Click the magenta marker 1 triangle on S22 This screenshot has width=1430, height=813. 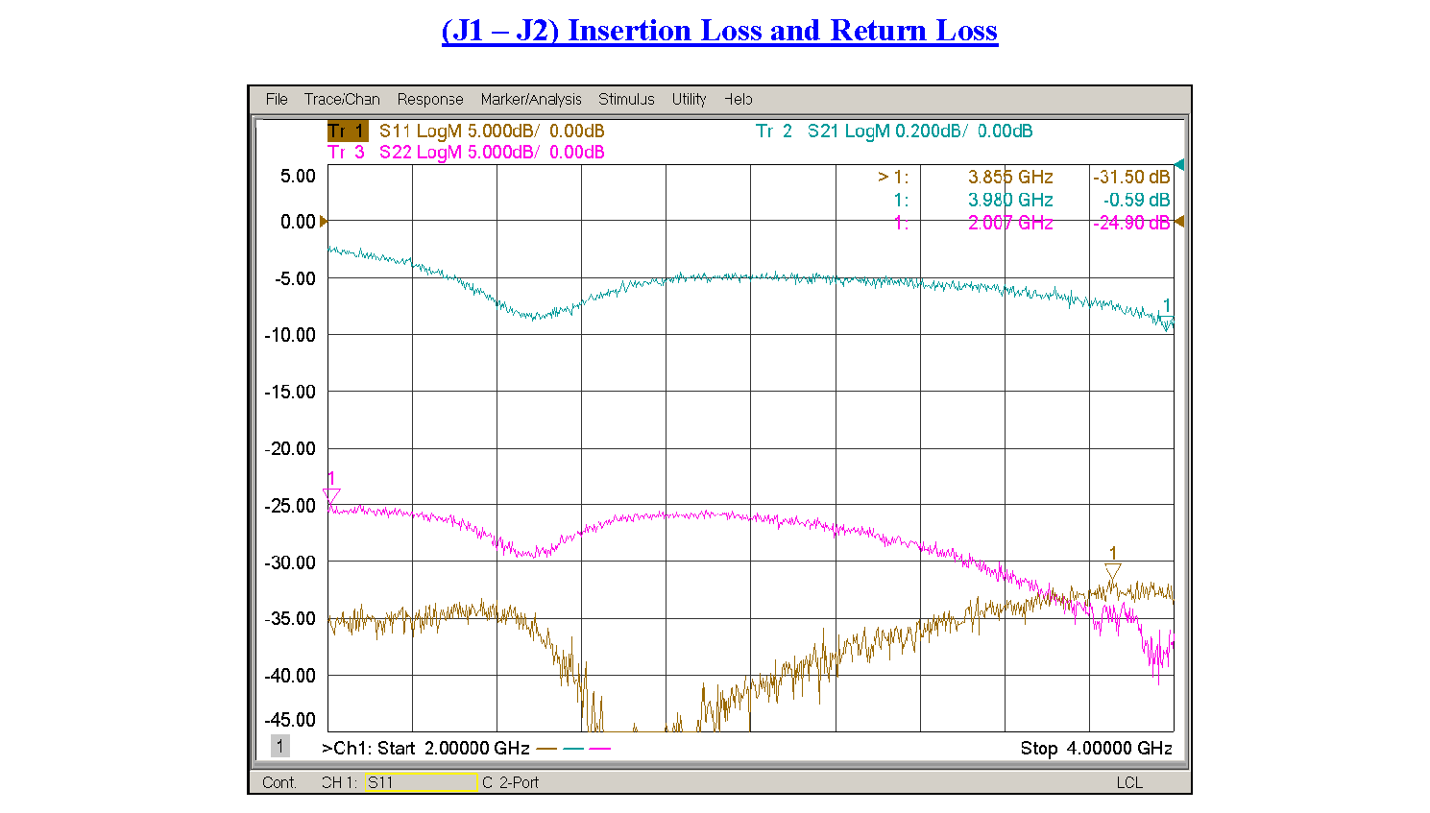tap(331, 495)
